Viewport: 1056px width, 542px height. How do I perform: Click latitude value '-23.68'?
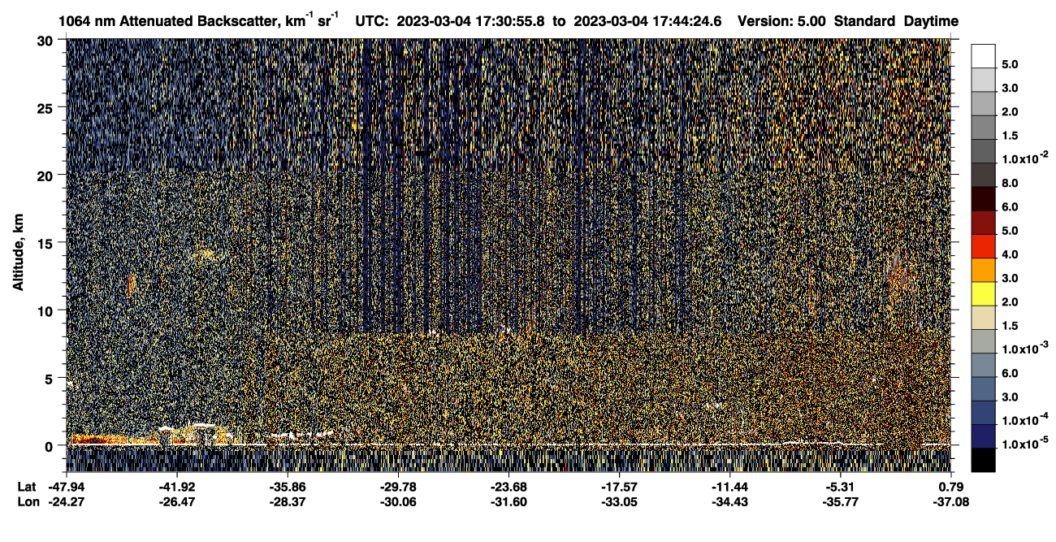tap(508, 487)
